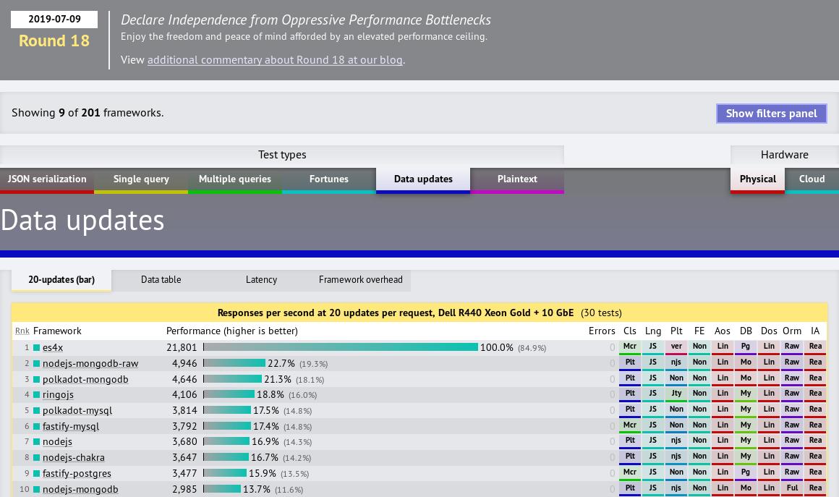This screenshot has width=839, height=497.
Task: Click the Rnk column header
Action: click(22, 331)
